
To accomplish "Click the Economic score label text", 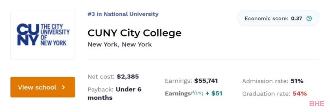I will click(x=266, y=19).
